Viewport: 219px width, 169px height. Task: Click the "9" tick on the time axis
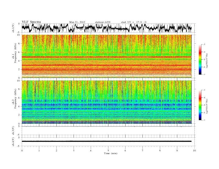(x=177, y=150)
